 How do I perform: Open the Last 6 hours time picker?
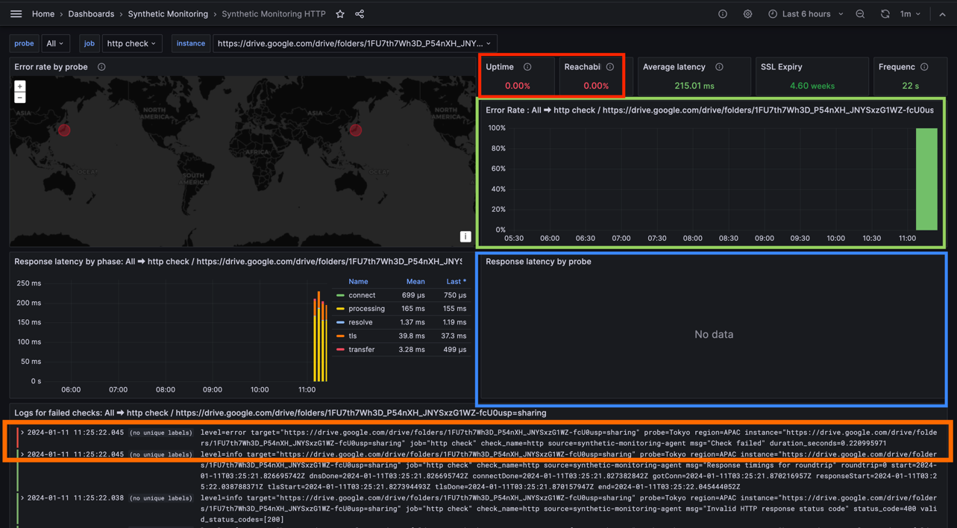coord(806,14)
